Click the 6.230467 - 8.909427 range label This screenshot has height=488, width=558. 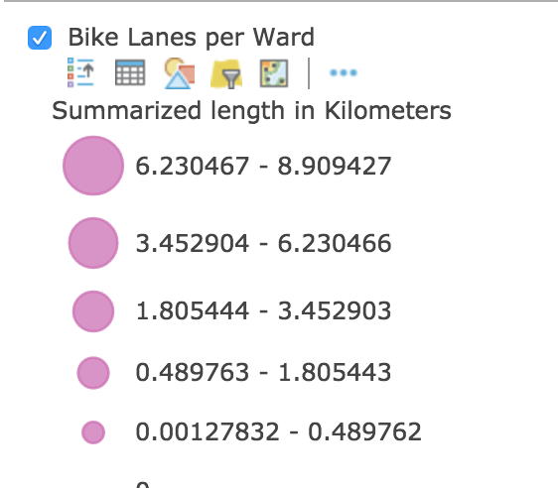tap(263, 166)
